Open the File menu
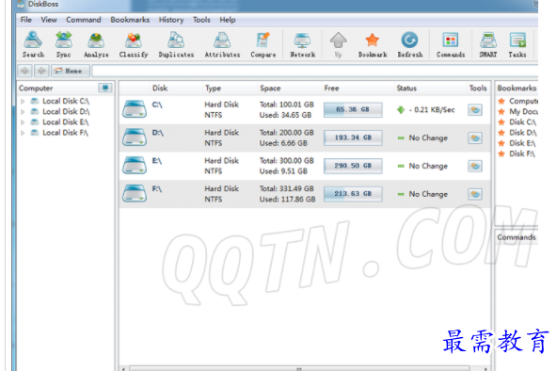Image resolution: width=557 pixels, height=371 pixels. tap(26, 20)
